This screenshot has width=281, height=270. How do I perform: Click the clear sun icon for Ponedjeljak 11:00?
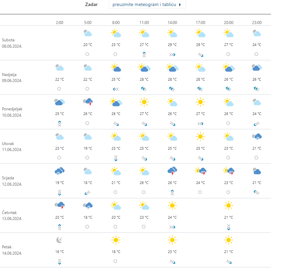point(144,102)
